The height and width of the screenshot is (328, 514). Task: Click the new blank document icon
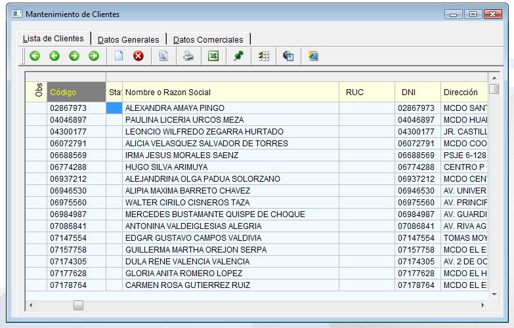(119, 56)
